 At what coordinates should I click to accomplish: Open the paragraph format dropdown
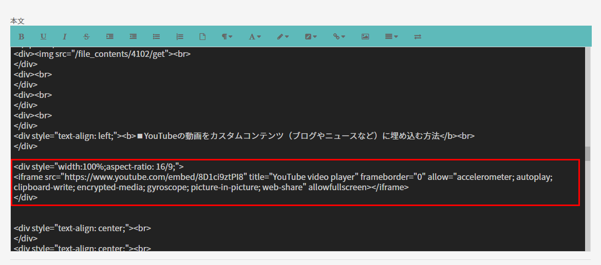pos(227,37)
